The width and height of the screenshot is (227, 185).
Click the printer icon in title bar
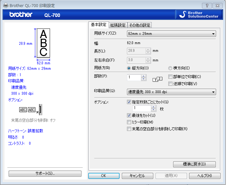coord(6,6)
